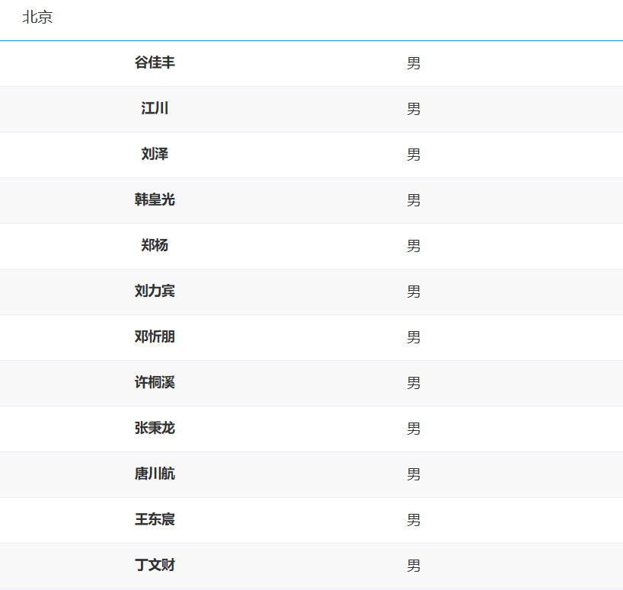
Task: Select the name 江川
Action: point(155,108)
